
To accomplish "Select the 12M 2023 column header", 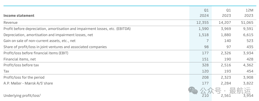I will point(249,13).
